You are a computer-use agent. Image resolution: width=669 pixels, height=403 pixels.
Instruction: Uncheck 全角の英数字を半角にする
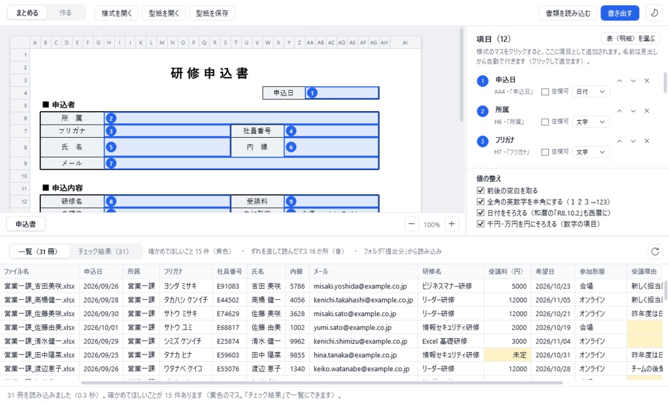(x=480, y=202)
